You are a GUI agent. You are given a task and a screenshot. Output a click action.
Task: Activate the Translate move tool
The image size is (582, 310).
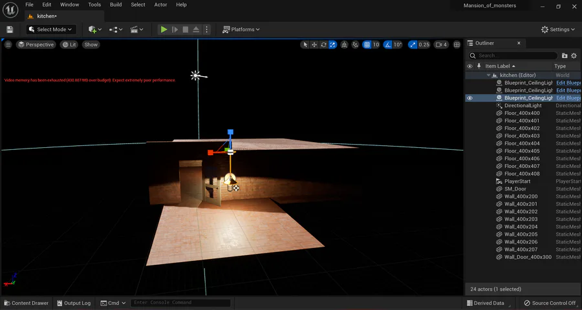[314, 45]
